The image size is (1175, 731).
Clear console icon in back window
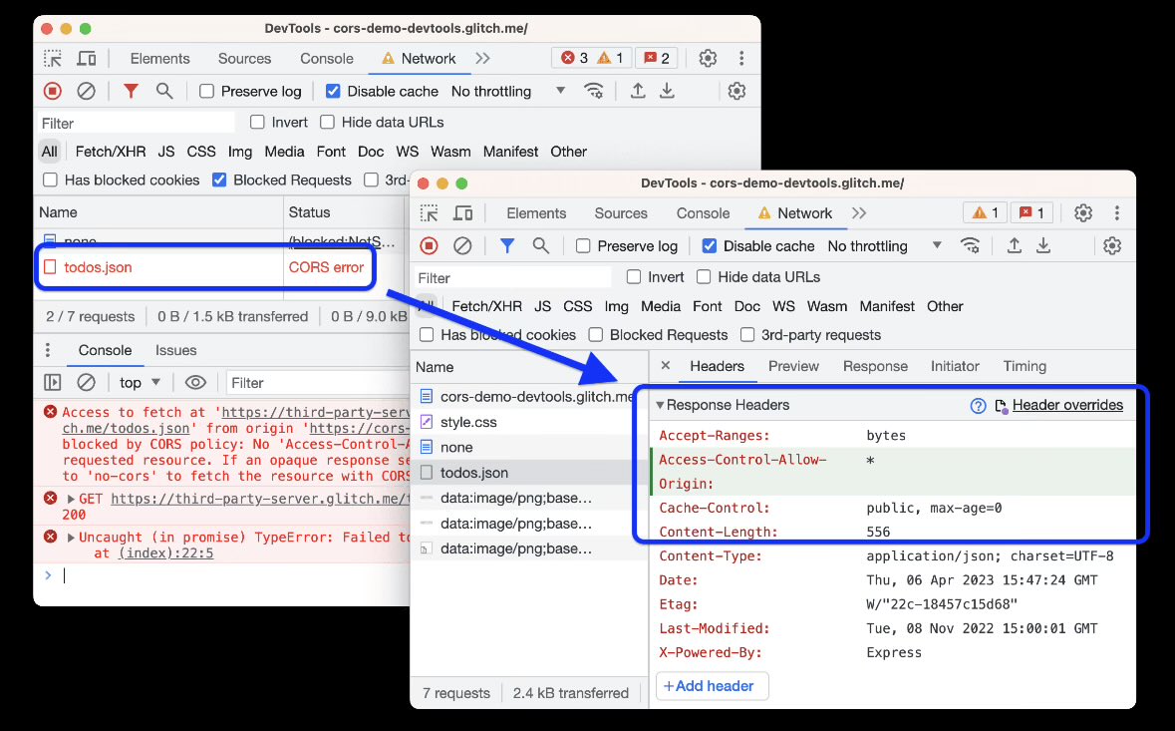click(x=86, y=382)
